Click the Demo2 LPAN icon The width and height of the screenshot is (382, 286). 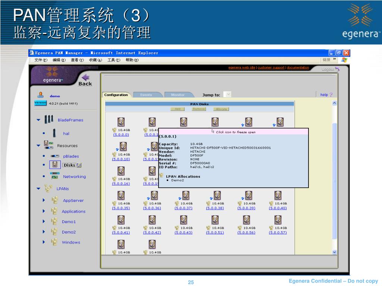[x=54, y=232]
